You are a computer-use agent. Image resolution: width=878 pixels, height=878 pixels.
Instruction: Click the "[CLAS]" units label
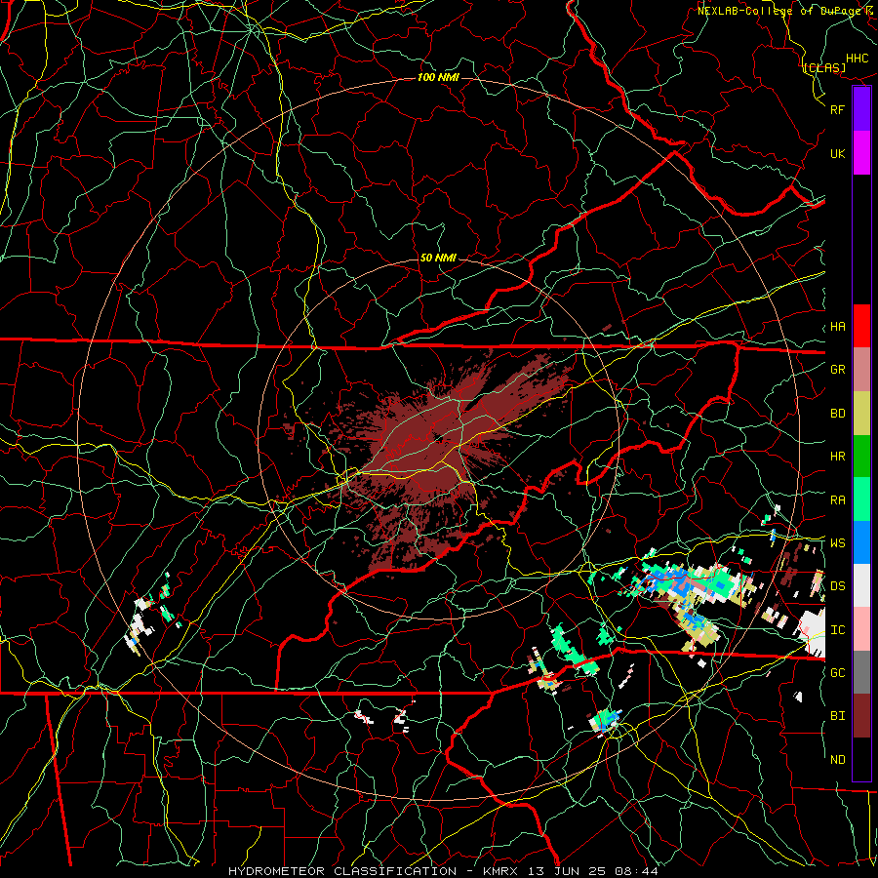point(824,67)
